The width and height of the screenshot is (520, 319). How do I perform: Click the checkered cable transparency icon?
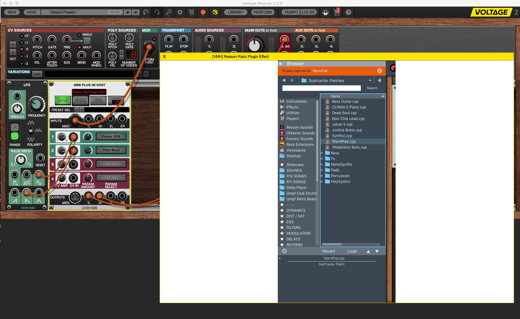pos(192,12)
